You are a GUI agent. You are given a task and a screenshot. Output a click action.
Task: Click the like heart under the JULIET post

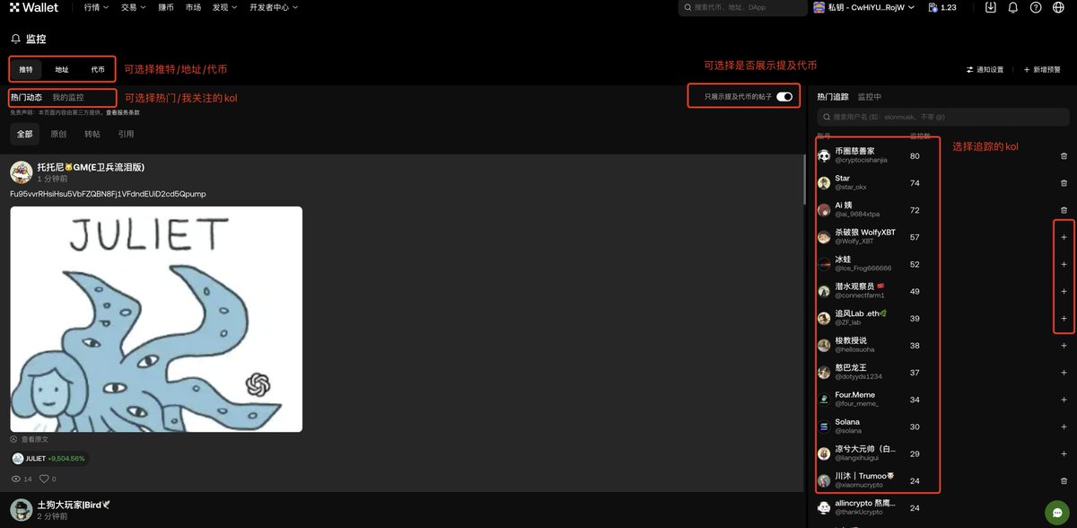click(42, 479)
